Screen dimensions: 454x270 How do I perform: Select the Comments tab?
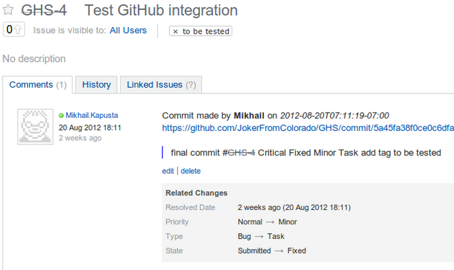(38, 85)
